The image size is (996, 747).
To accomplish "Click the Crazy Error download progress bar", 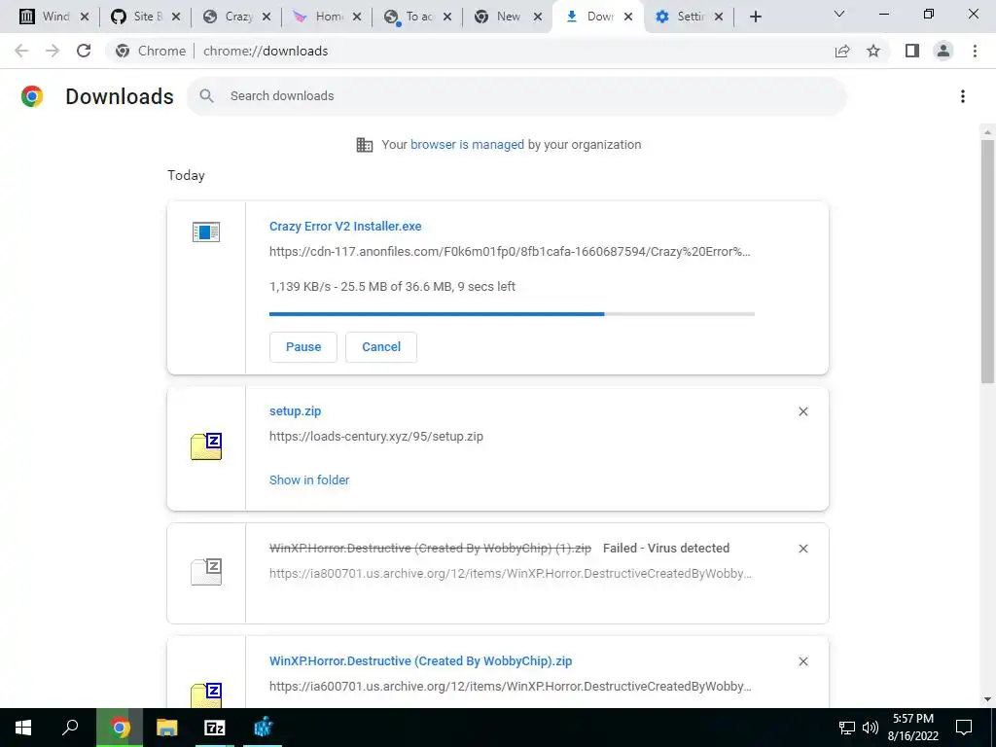I will (x=512, y=314).
